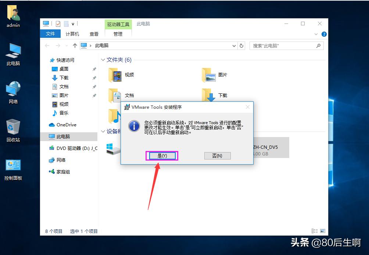Unpin 桌面 from Quick Access
Image resolution: width=369 pixels, height=255 pixels.
[94, 69]
